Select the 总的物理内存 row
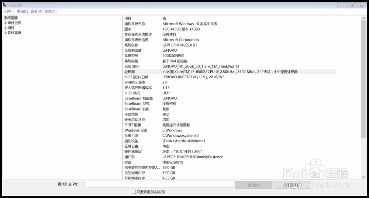 tap(230, 173)
